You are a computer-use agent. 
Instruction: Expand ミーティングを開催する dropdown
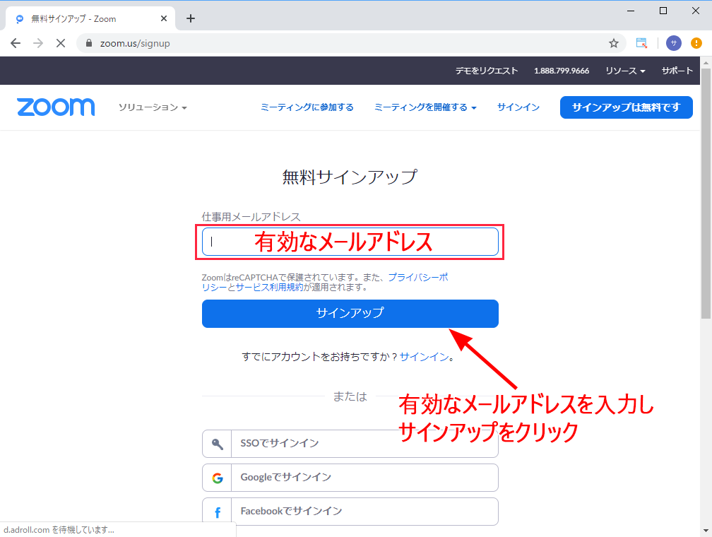tap(425, 107)
